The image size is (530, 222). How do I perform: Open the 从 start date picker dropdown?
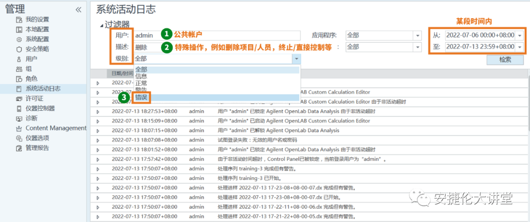coord(520,35)
